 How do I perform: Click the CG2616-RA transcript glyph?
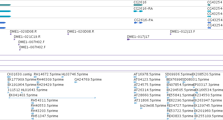click(x=138, y=11)
